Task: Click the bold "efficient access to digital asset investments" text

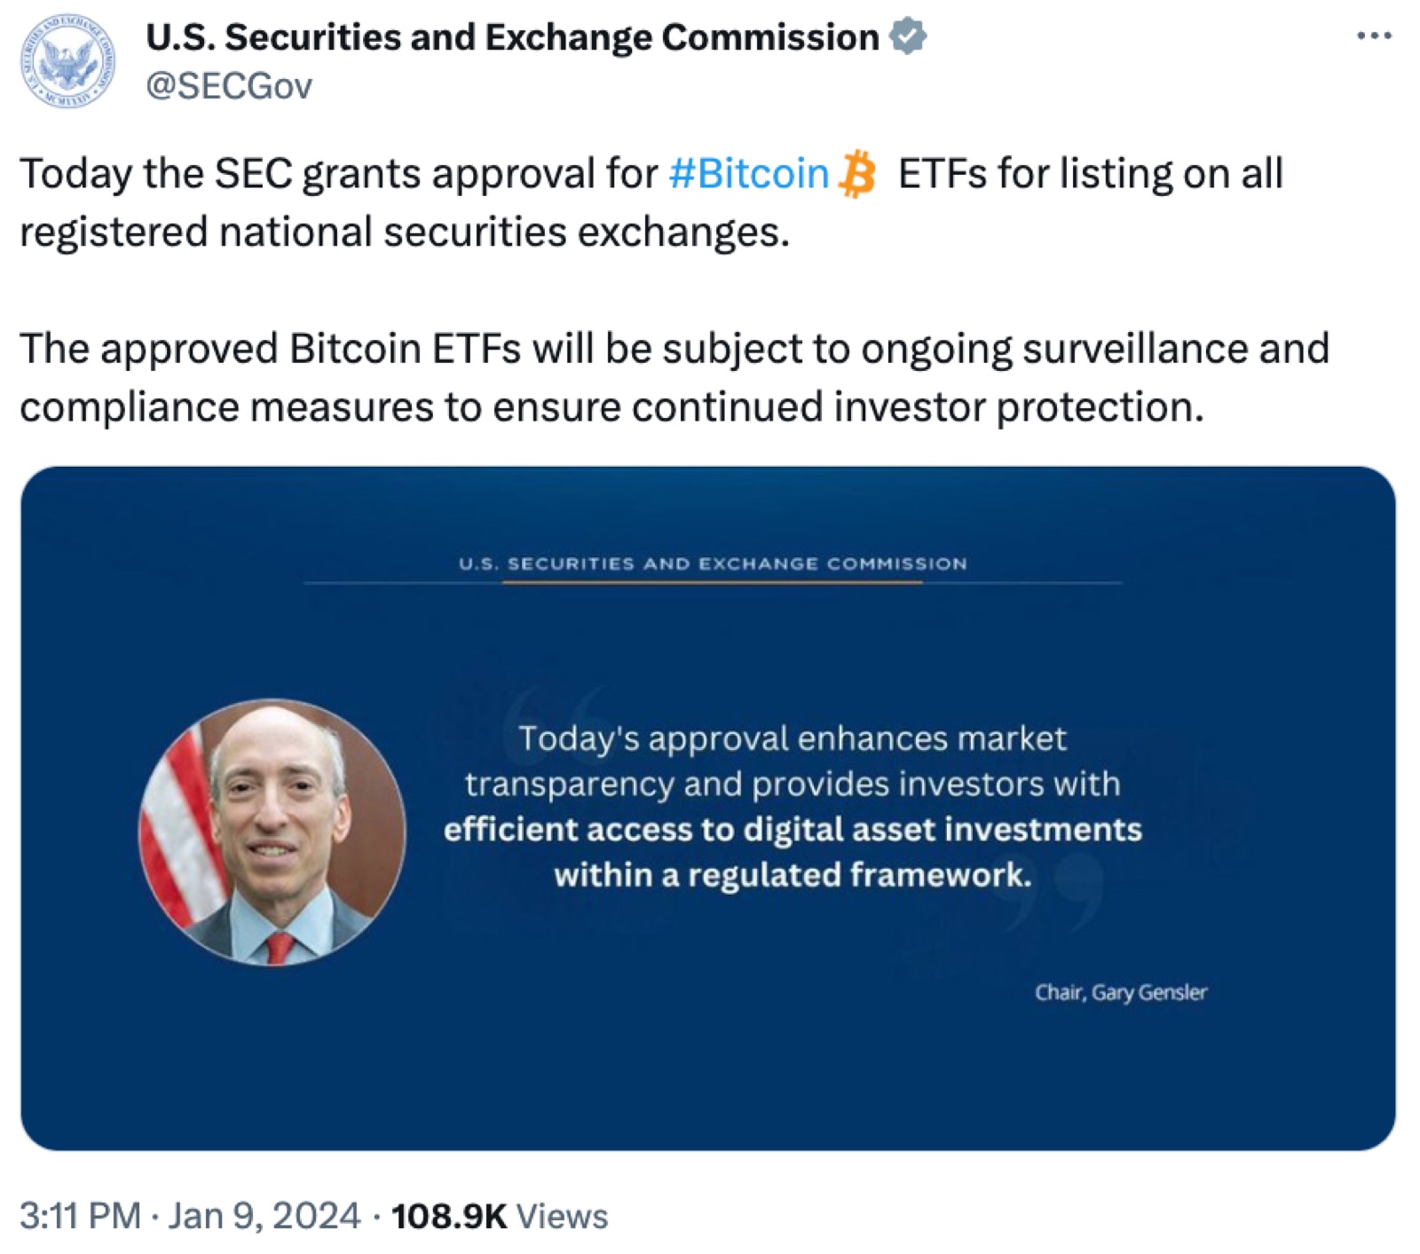Action: point(793,829)
